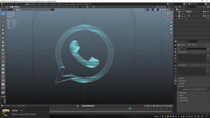Choose the Measure ruler tool
This screenshot has width=210, height=118.
point(3,42)
